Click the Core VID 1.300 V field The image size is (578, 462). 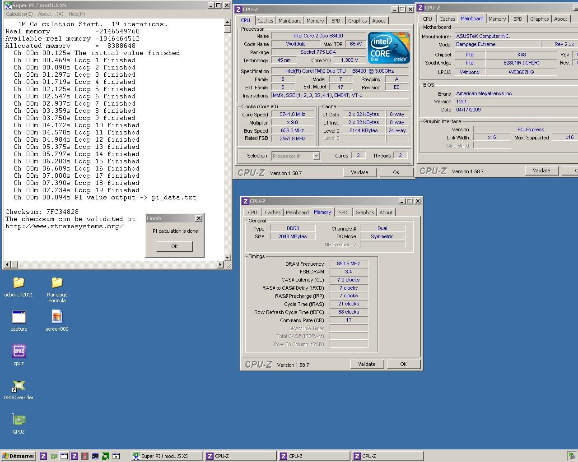point(350,60)
